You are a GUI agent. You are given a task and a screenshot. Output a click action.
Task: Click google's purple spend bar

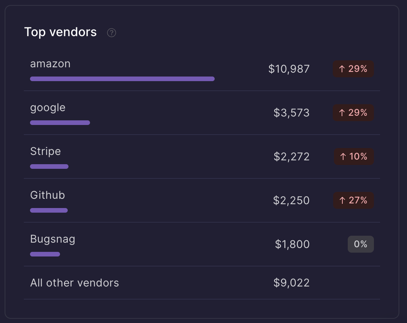click(60, 123)
